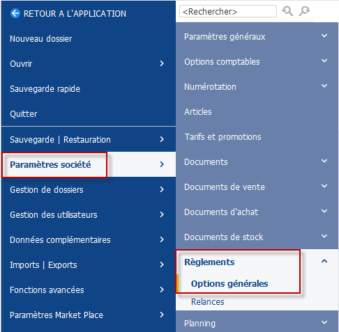Image resolution: width=339 pixels, height=332 pixels.
Task: Collapse the Règlements section chevron
Action: tap(324, 261)
